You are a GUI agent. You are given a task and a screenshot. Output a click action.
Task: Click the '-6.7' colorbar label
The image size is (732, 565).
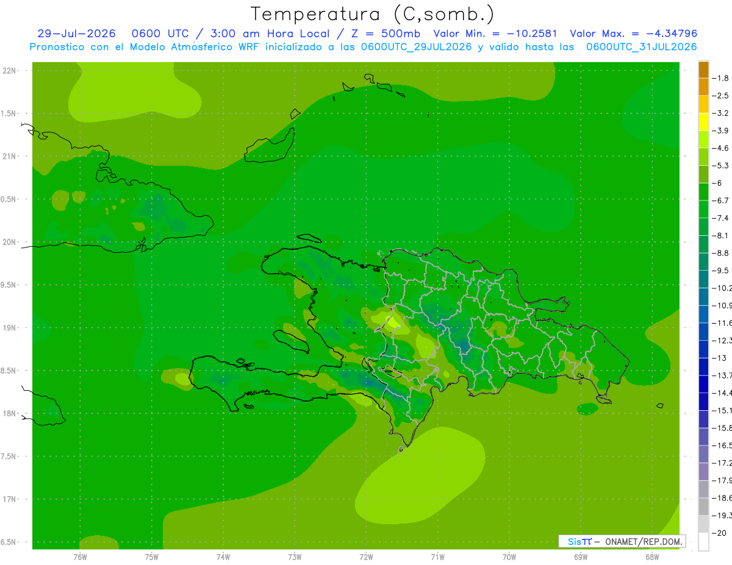(x=720, y=201)
